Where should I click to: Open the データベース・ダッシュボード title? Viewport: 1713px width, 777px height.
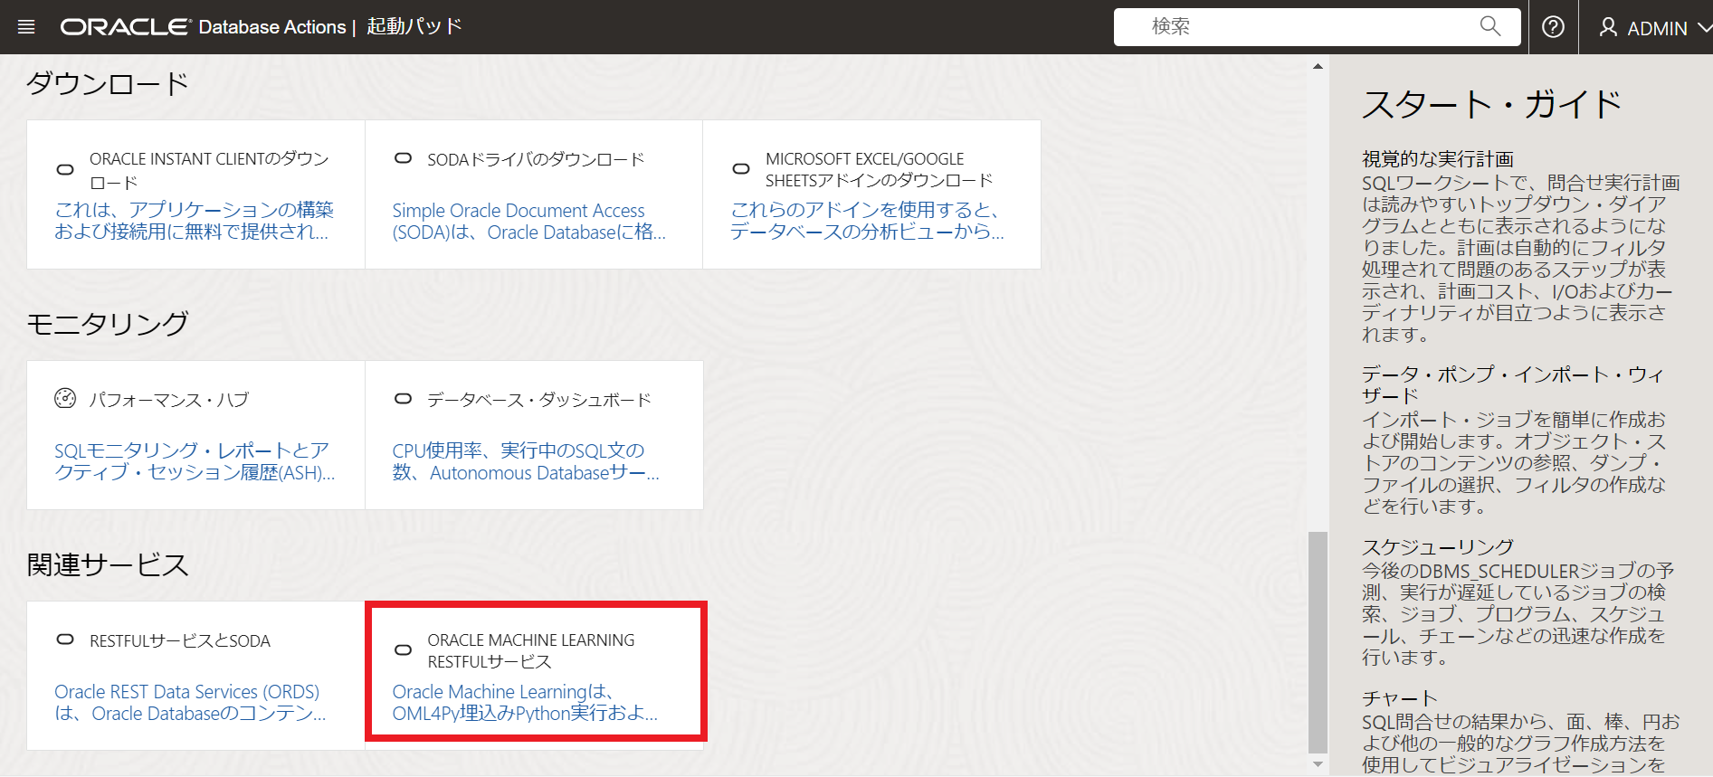539,400
